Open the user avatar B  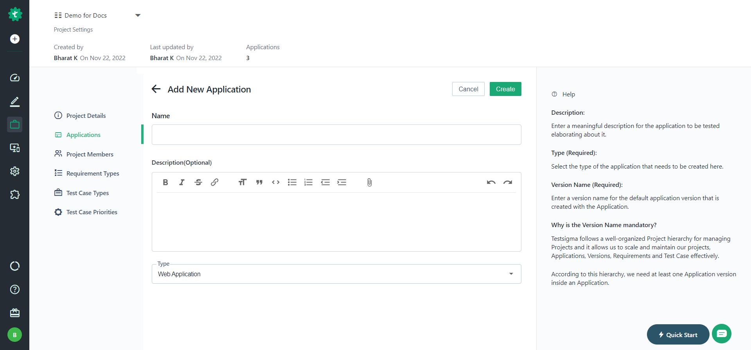click(15, 335)
